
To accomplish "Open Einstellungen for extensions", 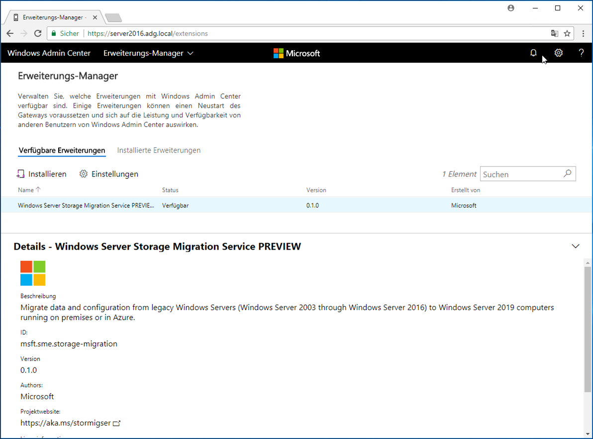I will 109,174.
